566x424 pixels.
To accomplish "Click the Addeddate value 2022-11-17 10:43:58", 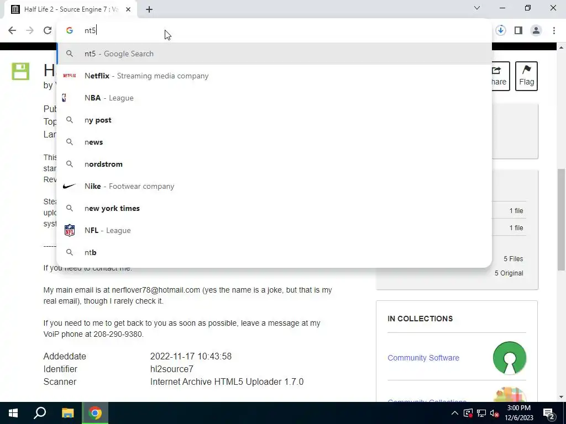I will [x=191, y=356].
